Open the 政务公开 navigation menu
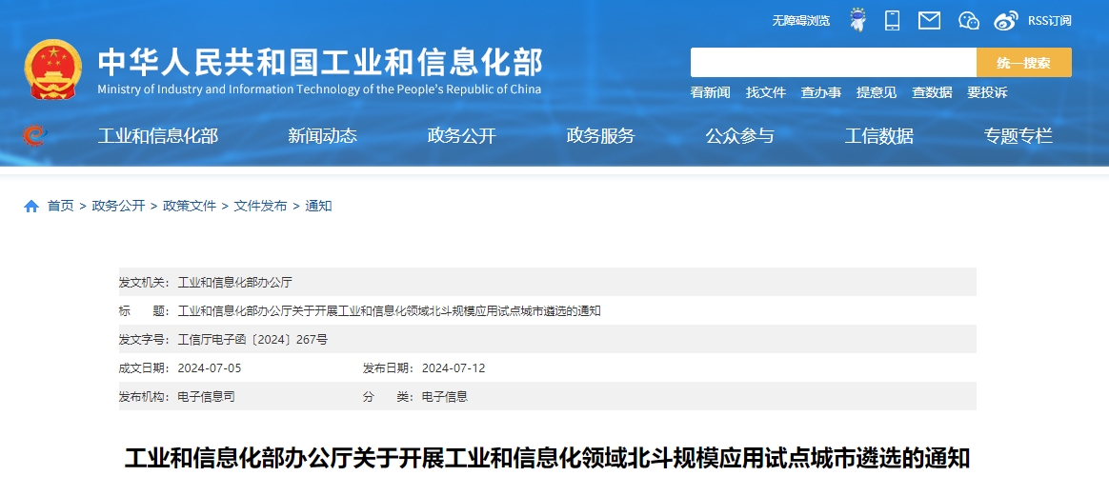This screenshot has width=1109, height=496. coord(462,135)
